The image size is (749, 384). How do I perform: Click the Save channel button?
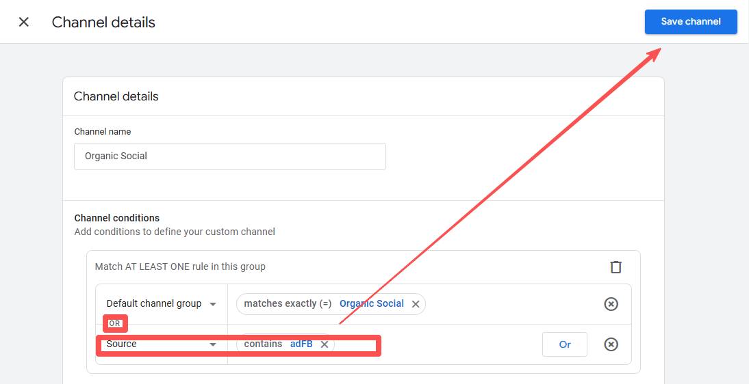[690, 22]
